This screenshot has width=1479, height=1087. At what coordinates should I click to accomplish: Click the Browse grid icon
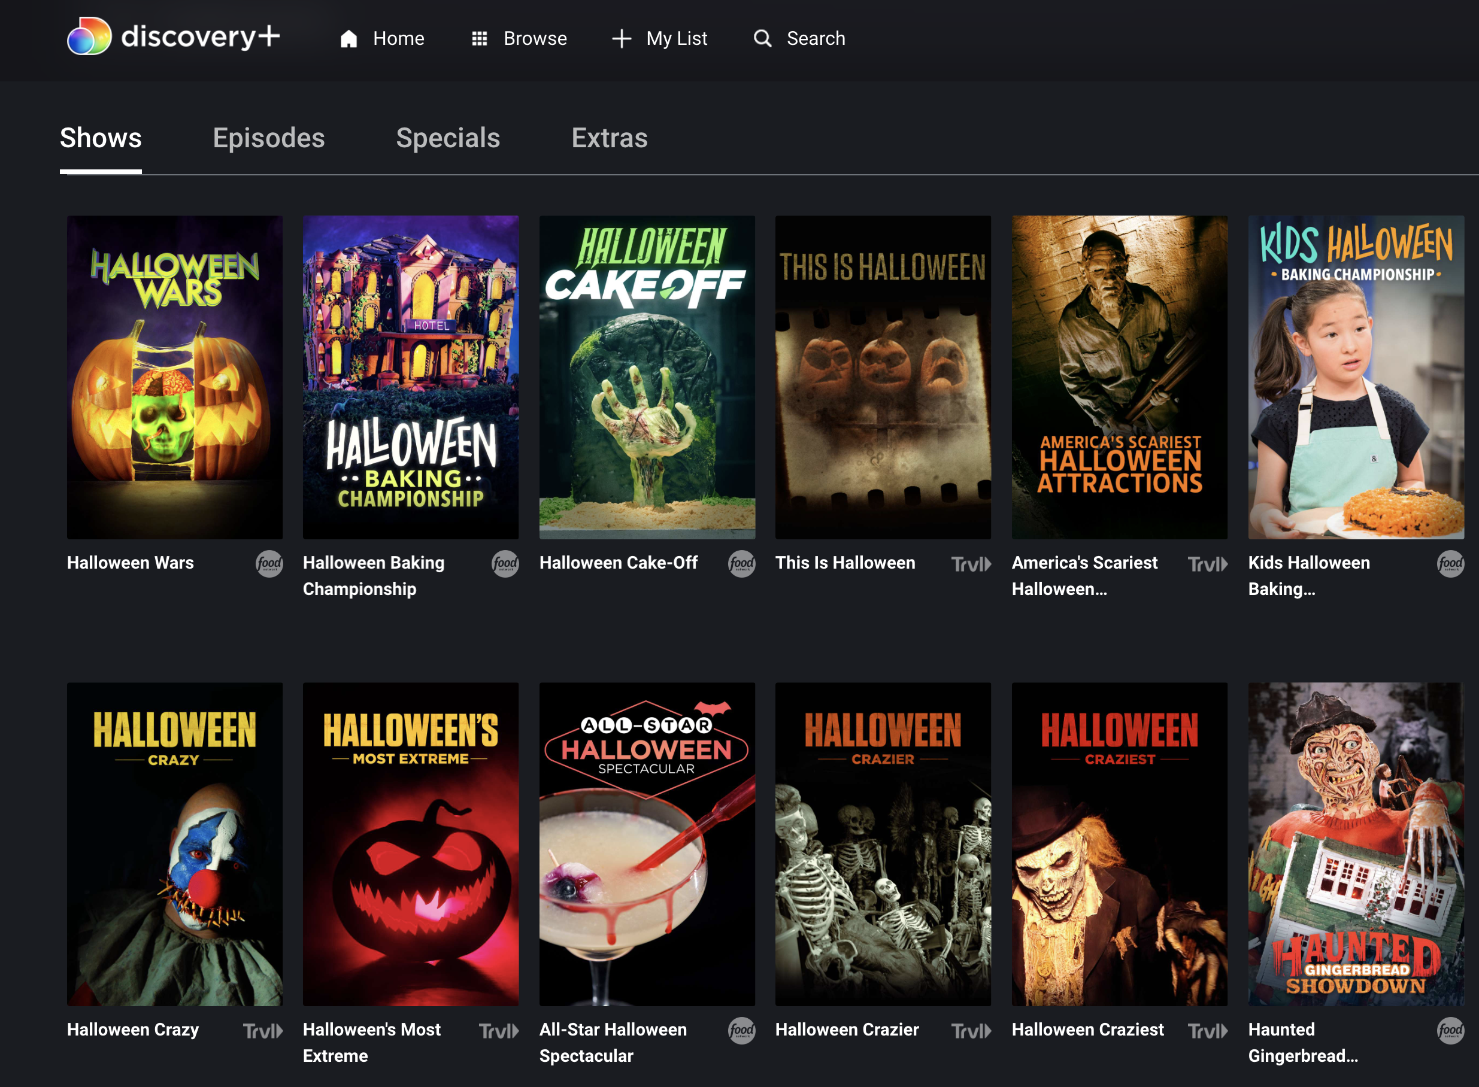[479, 39]
